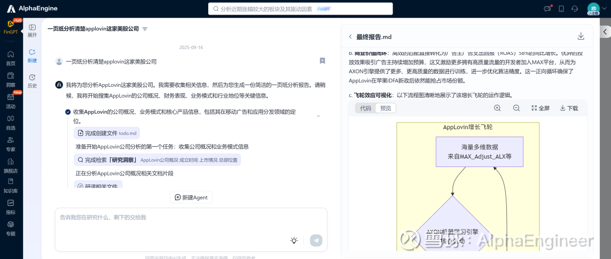Click the FinGPT tag in search bar

[324, 8]
